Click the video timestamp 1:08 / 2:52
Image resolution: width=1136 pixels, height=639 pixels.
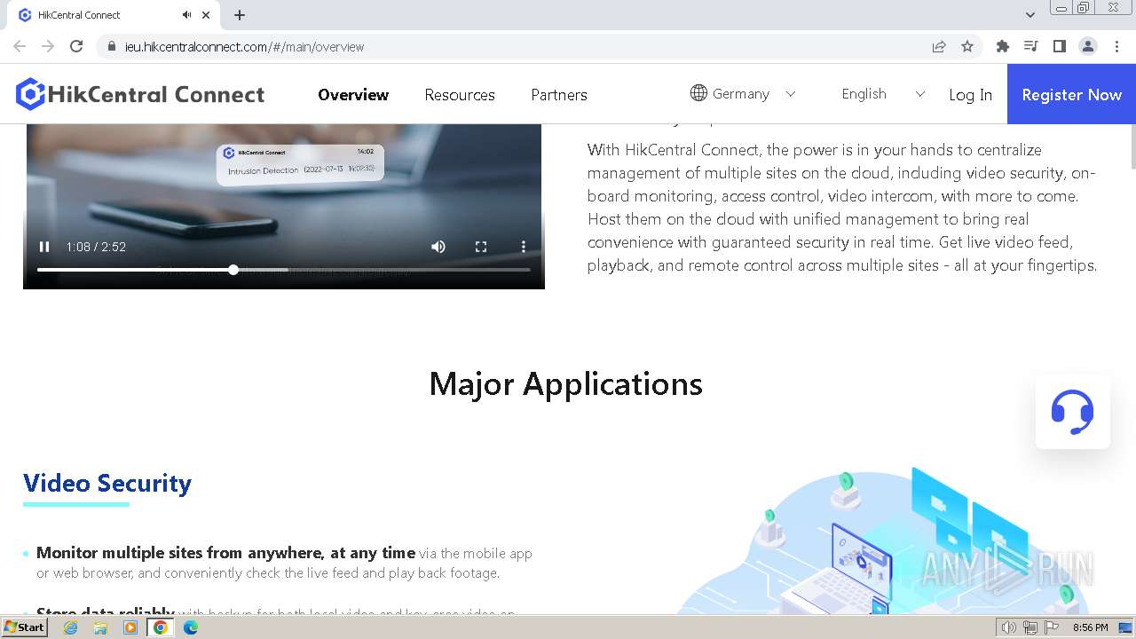click(96, 247)
